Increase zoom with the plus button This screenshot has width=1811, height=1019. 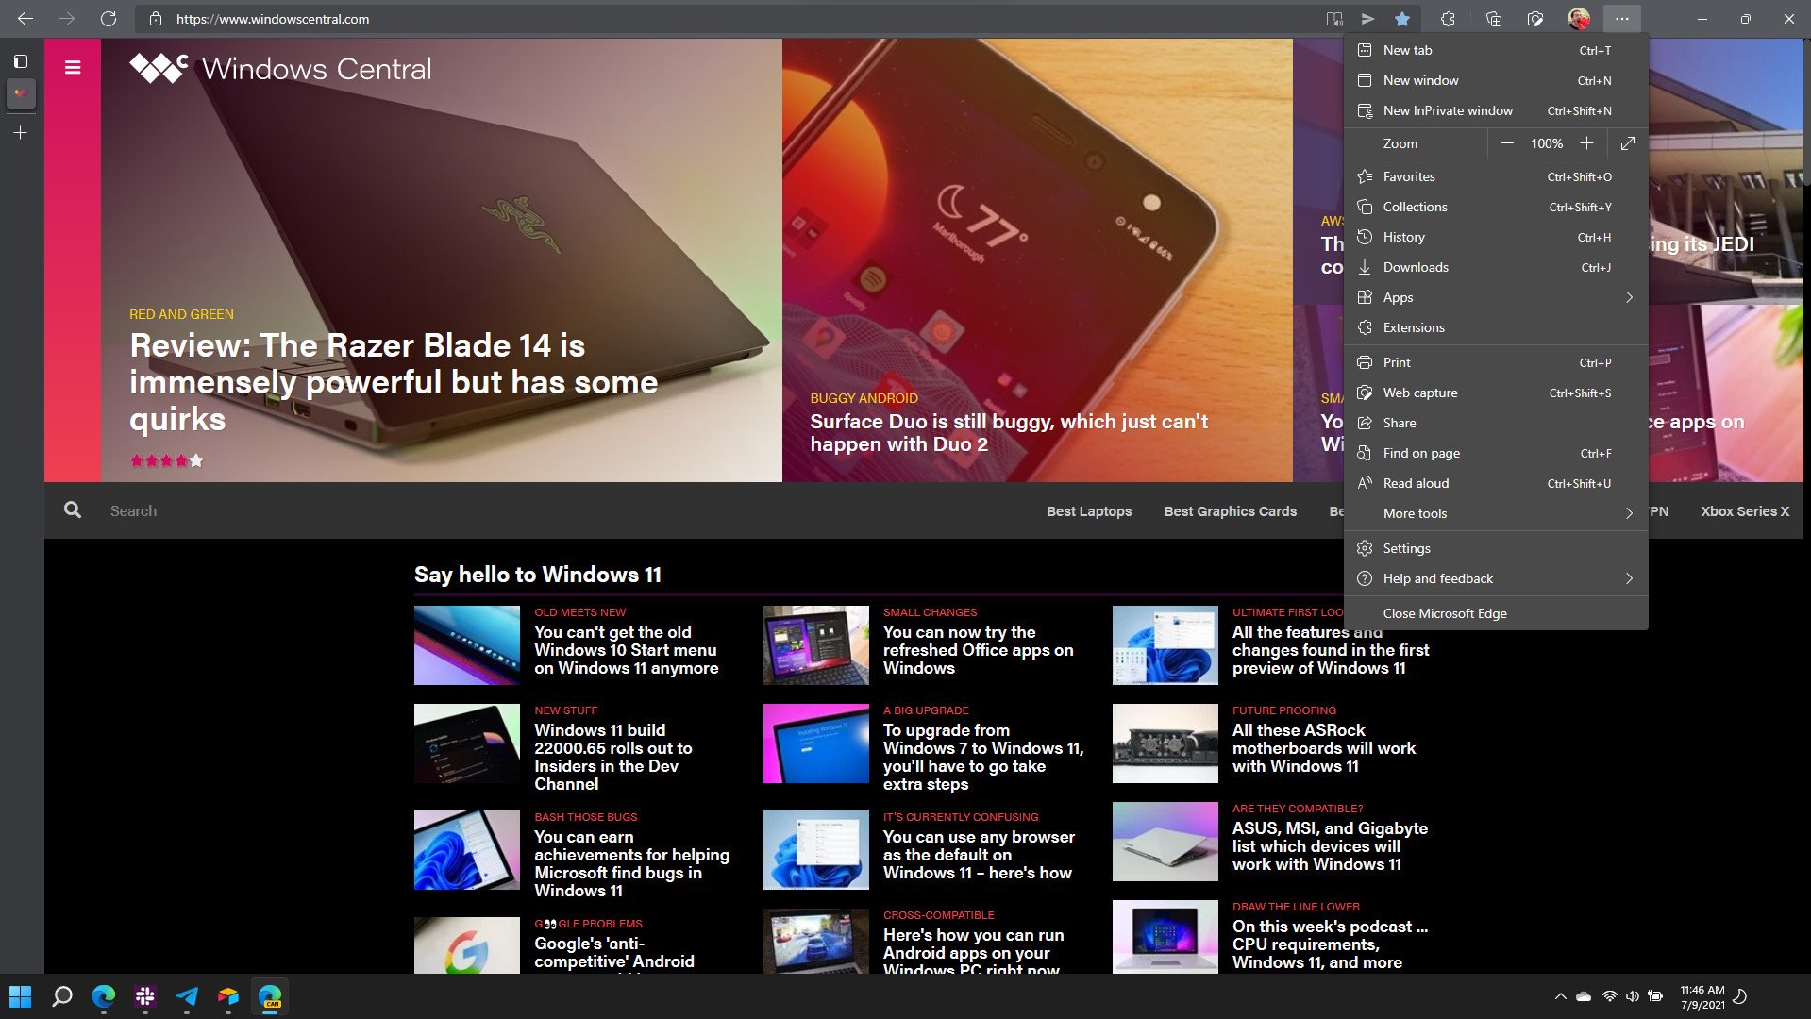[x=1587, y=143]
